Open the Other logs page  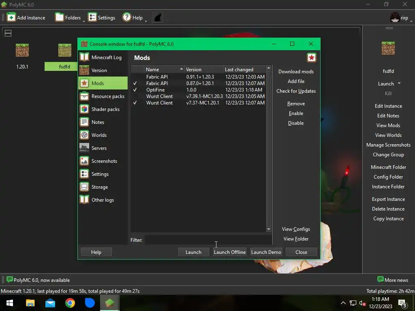click(x=103, y=200)
